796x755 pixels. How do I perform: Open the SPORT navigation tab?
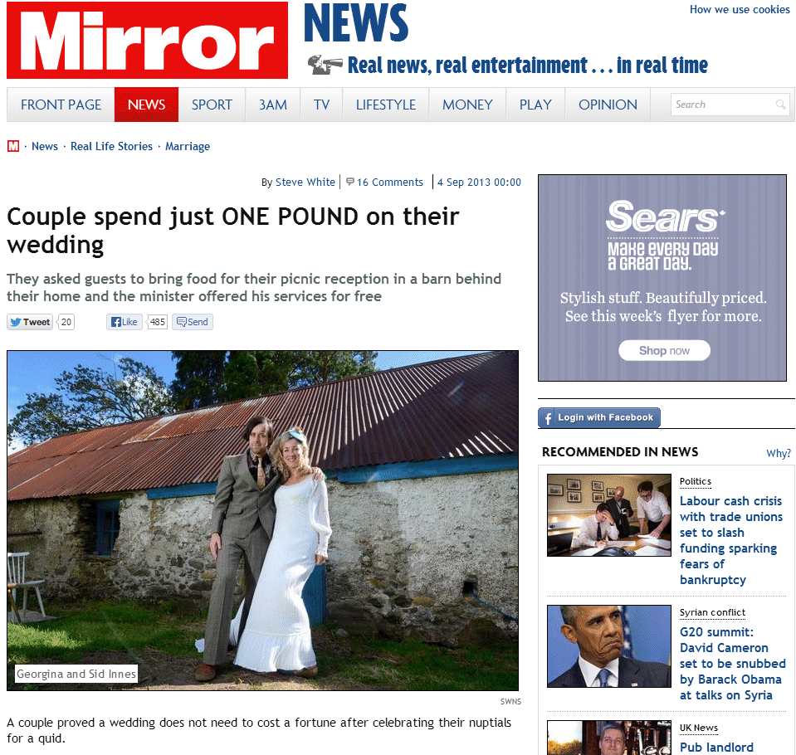(x=212, y=105)
